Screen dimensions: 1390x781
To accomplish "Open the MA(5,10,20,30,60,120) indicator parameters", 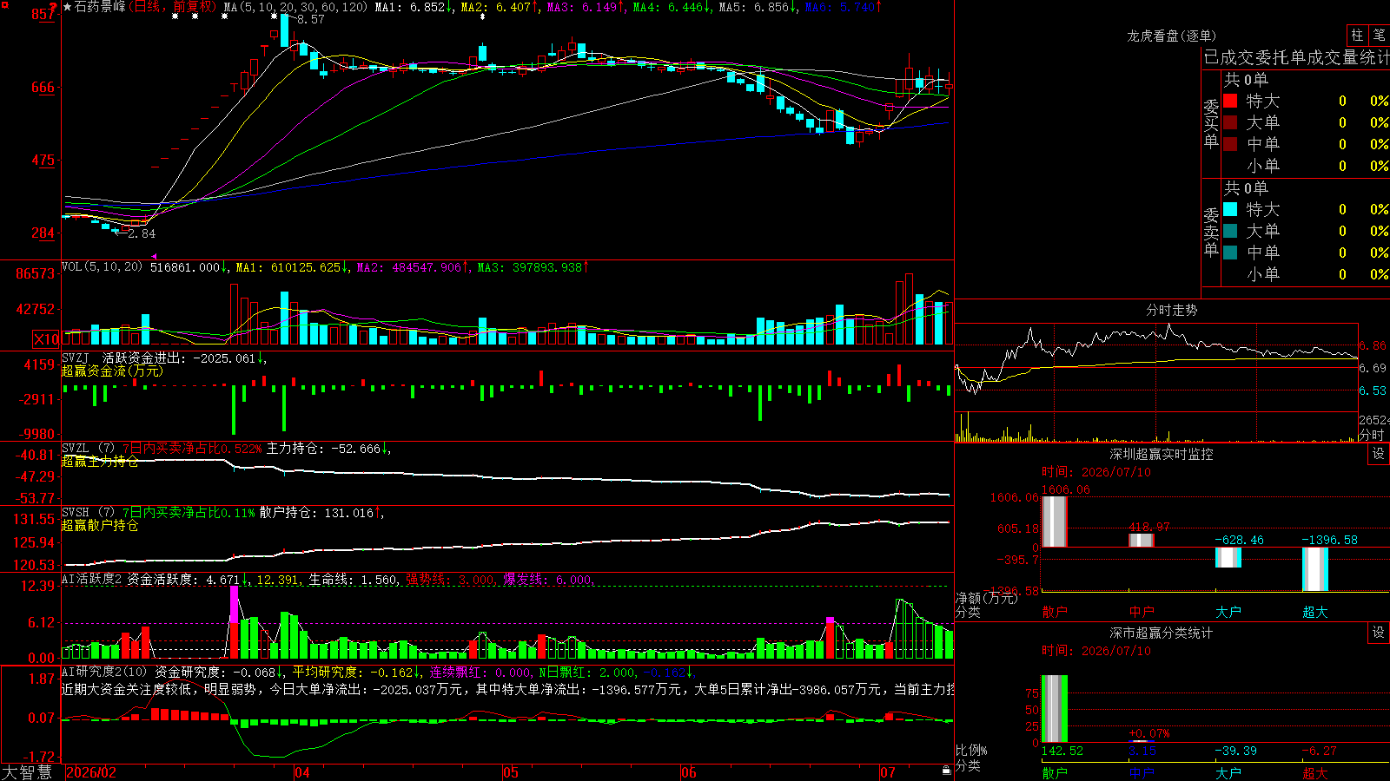I will (295, 7).
